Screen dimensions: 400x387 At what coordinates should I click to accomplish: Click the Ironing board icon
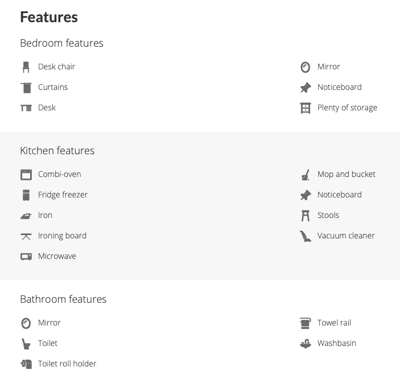pyautogui.click(x=26, y=236)
